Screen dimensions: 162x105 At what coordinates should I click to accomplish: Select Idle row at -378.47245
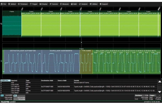click(79, 85)
